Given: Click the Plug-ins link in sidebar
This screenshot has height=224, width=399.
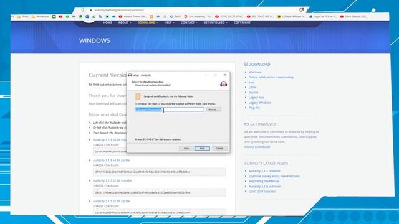Looking at the screenshot, I should pos(254,108).
